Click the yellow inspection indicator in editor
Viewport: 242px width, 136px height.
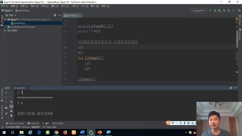click(237, 19)
